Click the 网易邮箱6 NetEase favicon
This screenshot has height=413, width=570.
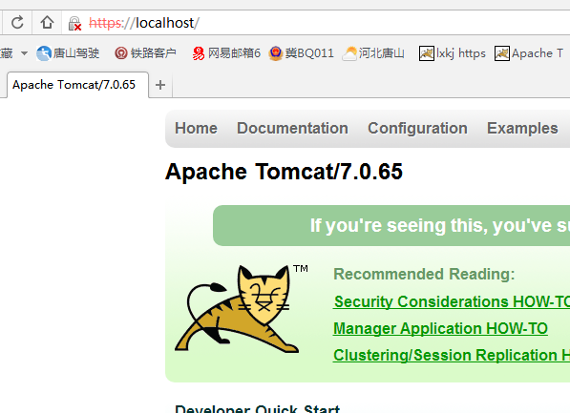pos(199,53)
